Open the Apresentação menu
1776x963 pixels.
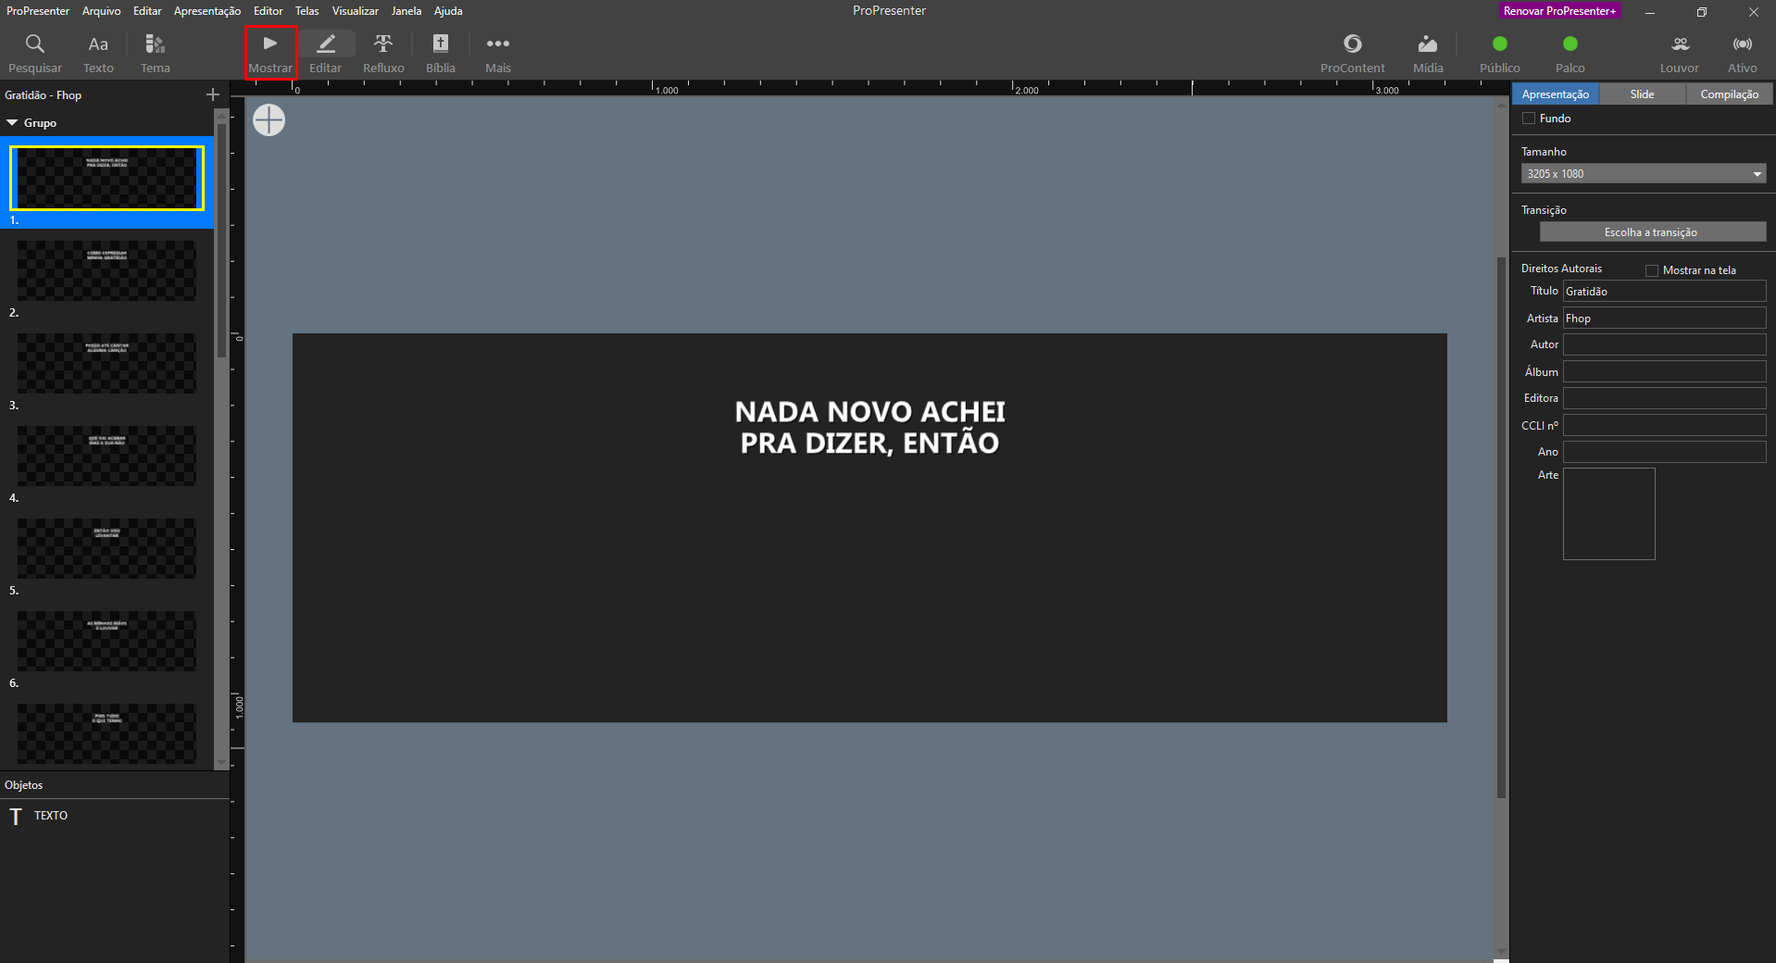(x=207, y=11)
